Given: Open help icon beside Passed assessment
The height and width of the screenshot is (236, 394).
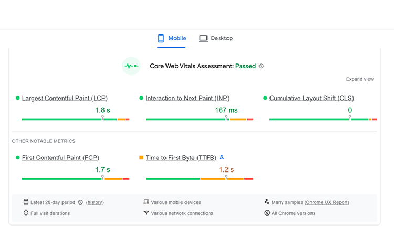Looking at the screenshot, I should (x=261, y=67).
